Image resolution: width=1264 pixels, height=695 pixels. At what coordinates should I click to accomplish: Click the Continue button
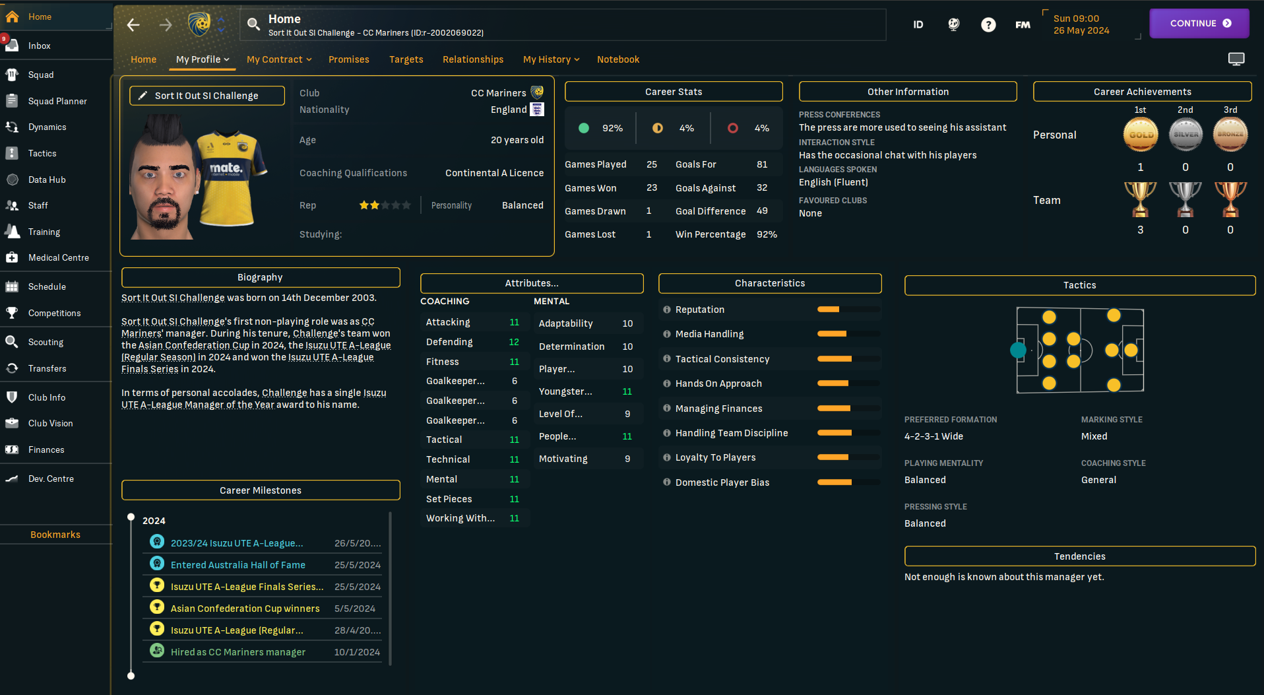tap(1199, 23)
